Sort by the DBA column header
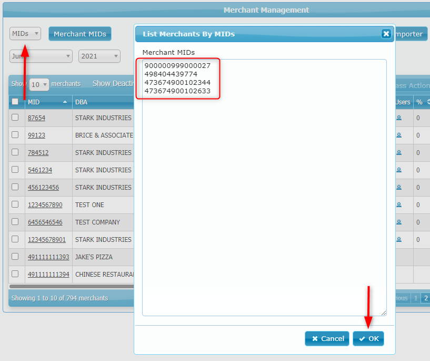The width and height of the screenshot is (430, 361). (103, 102)
